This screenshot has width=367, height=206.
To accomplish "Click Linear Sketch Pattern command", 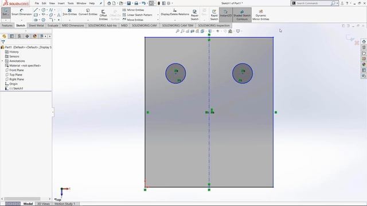I will [138, 15].
